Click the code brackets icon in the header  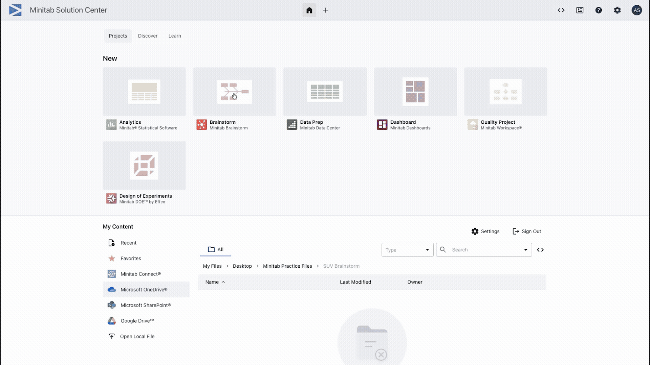[x=561, y=10]
